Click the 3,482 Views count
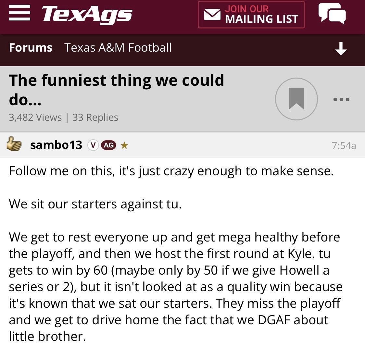 [x=35, y=117]
